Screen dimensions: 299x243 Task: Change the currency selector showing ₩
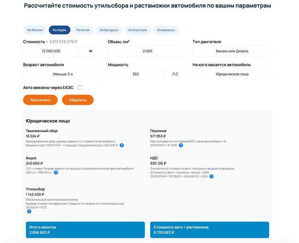tap(91, 51)
